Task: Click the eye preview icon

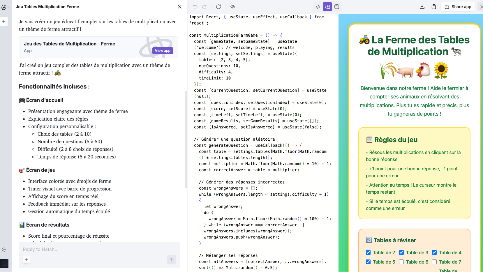Action: click(x=233, y=7)
